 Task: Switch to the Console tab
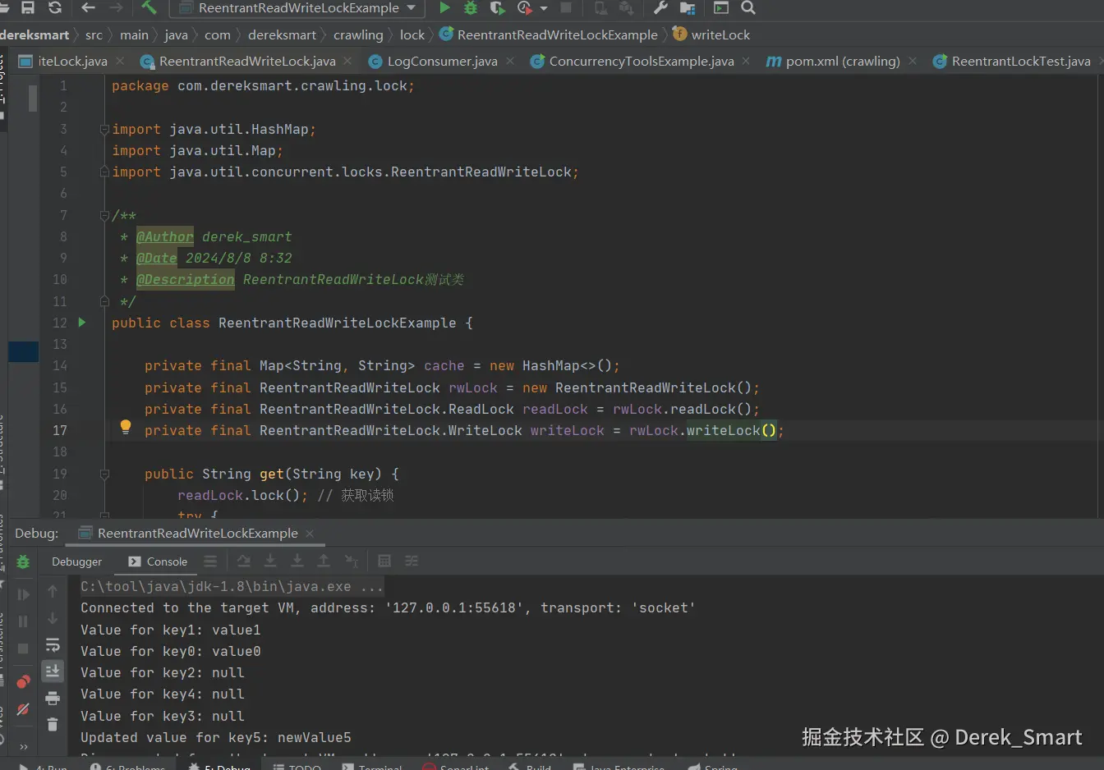tap(159, 561)
